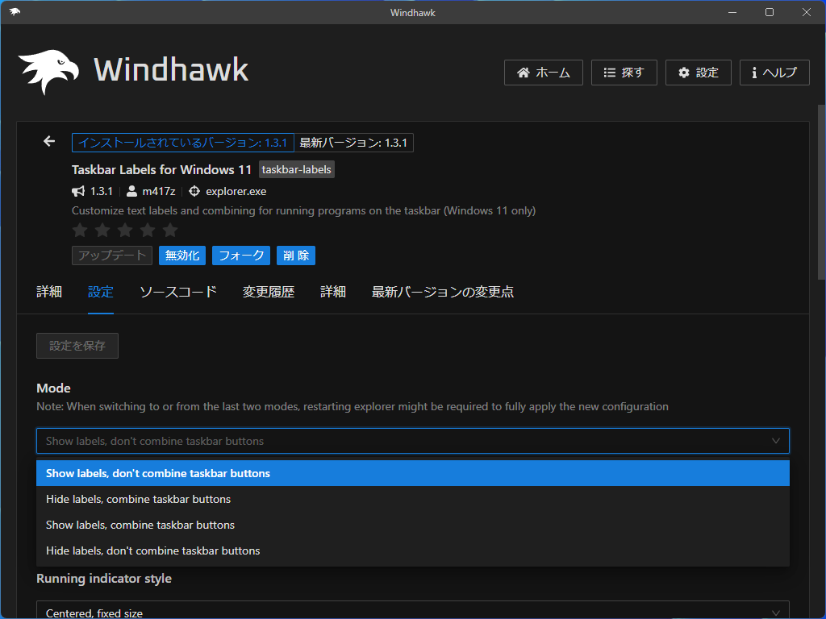Choose Hide labels, combine taskbar buttons

(413, 499)
